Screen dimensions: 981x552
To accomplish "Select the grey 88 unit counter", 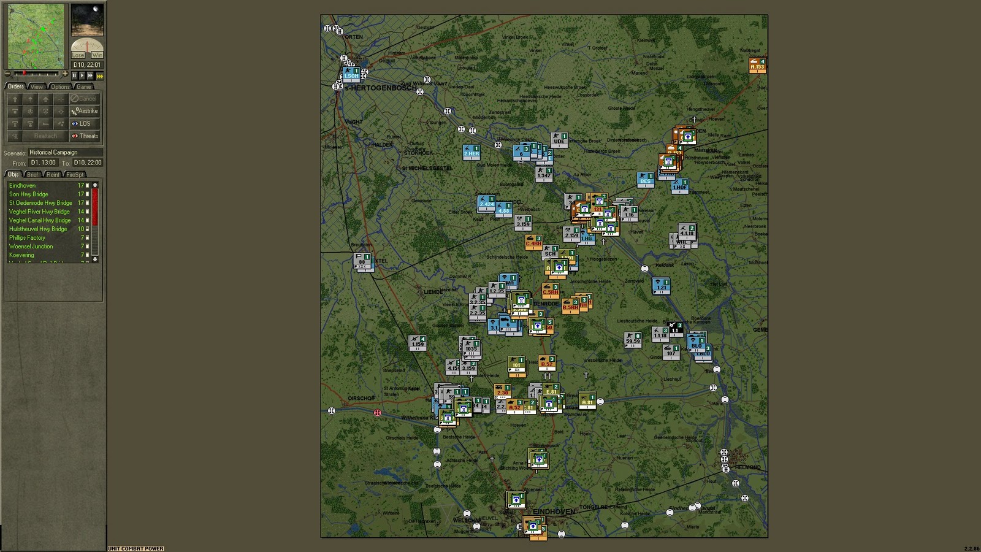I will [362, 261].
